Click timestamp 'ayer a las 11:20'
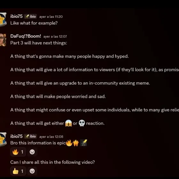Image resolution: width=179 pixels, height=179 pixels. pos(51,17)
